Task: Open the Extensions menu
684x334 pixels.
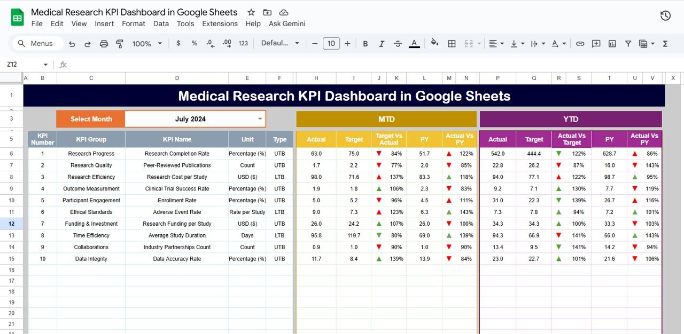Action: tap(220, 23)
